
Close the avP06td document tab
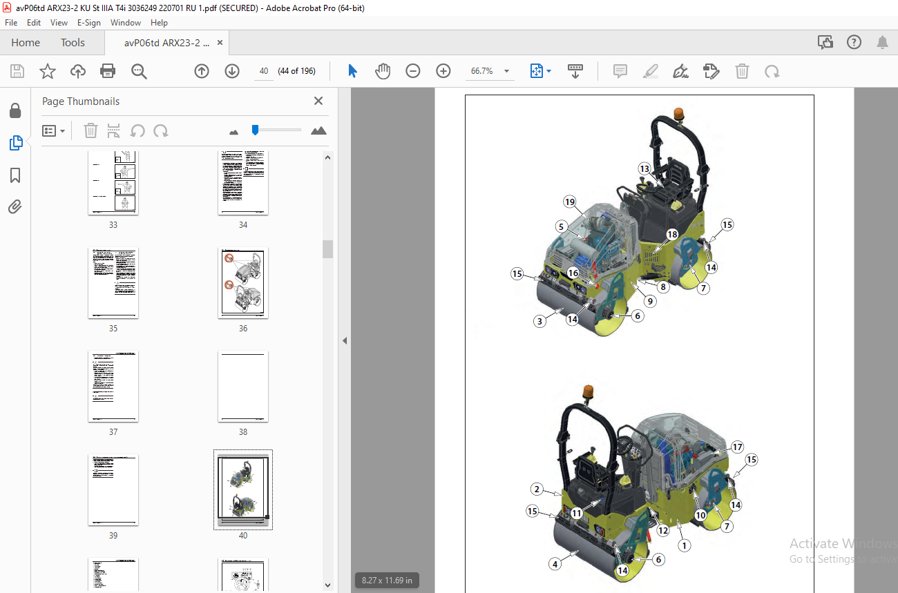[220, 42]
